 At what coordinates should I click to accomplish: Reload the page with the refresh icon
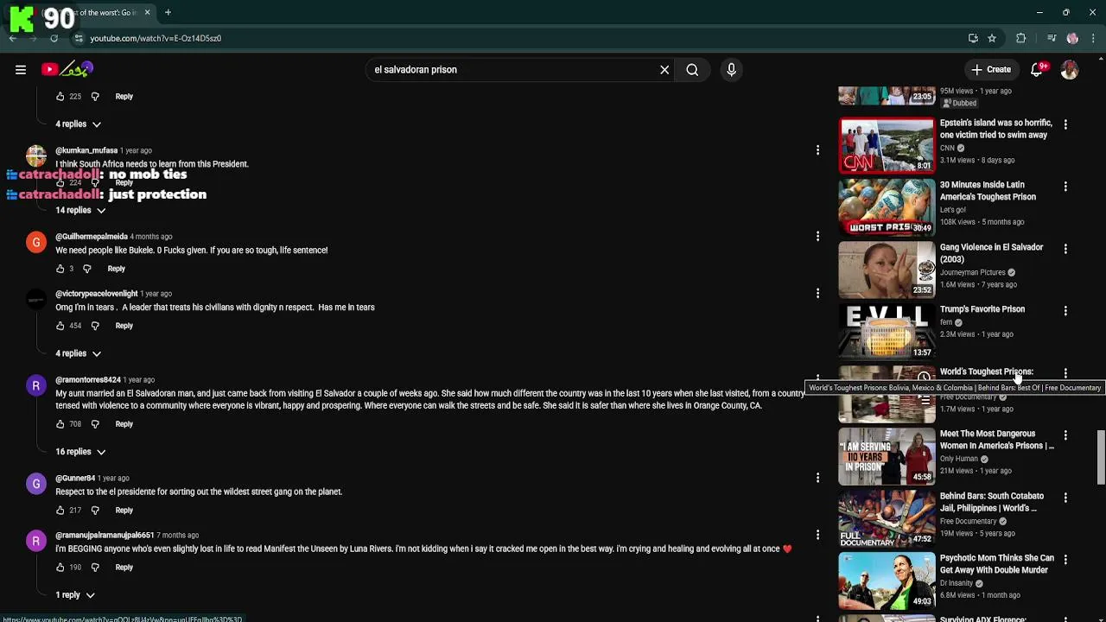click(54, 38)
